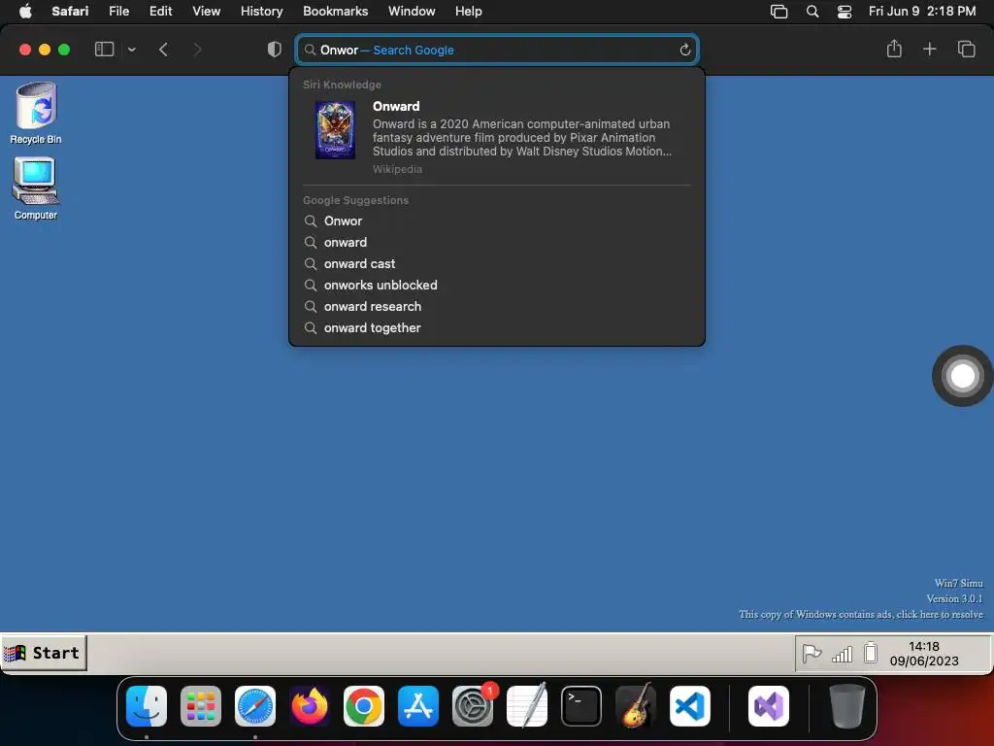Open the Apple menu

[25, 11]
